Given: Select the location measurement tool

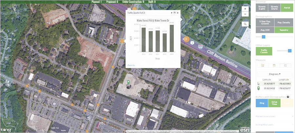Looking at the screenshot, I should (x=285, y=66).
